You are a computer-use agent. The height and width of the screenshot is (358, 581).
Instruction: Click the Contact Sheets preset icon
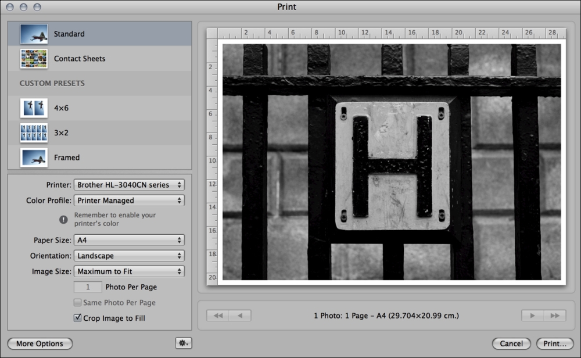[34, 59]
